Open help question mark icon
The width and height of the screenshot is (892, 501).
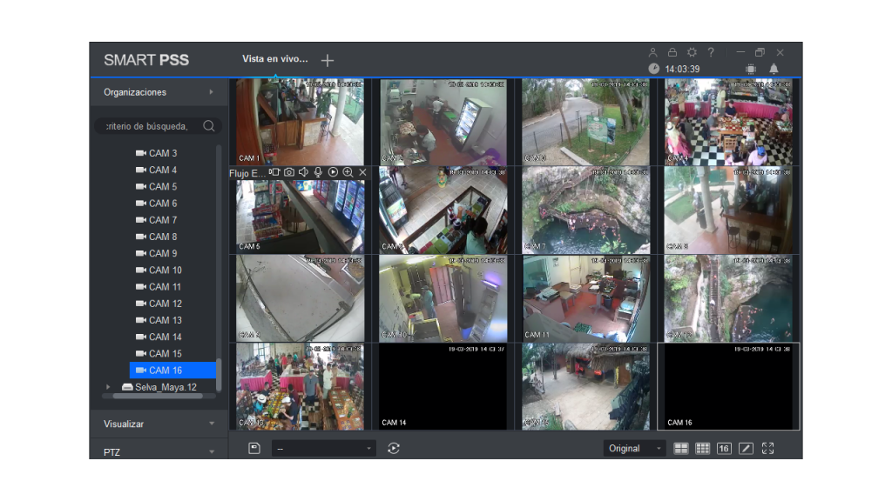coord(711,52)
